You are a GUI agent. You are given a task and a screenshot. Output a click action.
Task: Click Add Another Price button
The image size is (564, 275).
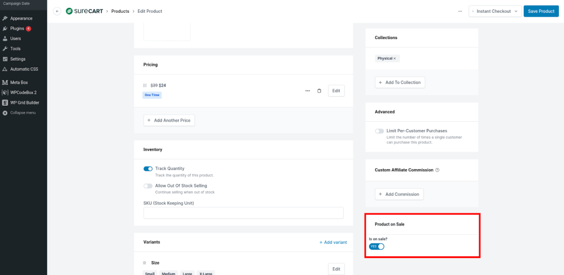point(169,120)
